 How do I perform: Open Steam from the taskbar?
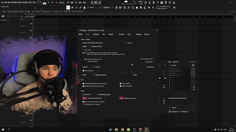110,129
